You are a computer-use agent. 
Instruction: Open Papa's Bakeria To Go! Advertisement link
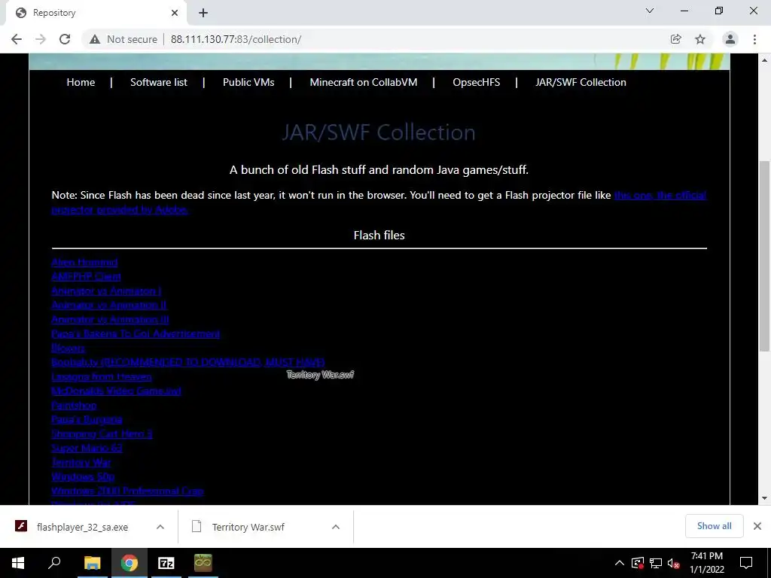coord(136,333)
